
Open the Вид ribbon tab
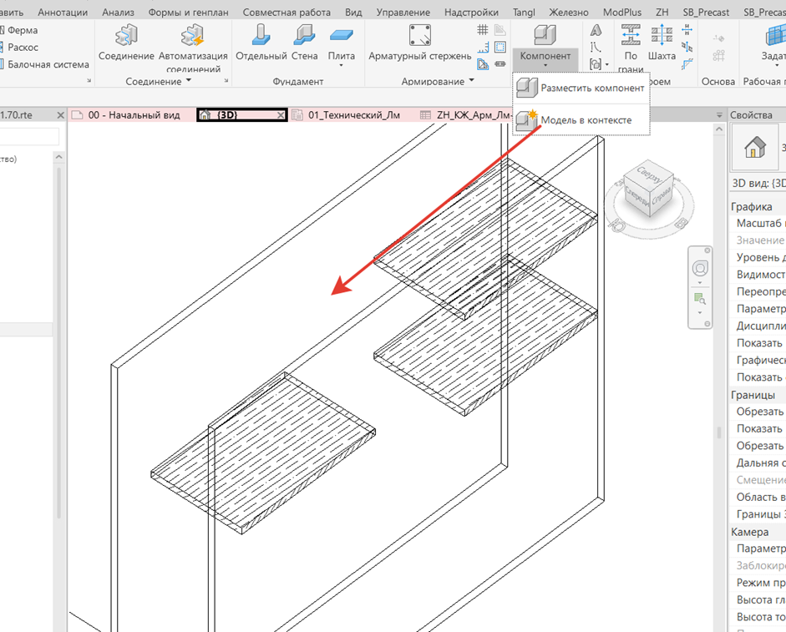(x=353, y=12)
